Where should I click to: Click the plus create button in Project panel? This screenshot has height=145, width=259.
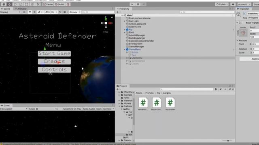click(x=118, y=89)
